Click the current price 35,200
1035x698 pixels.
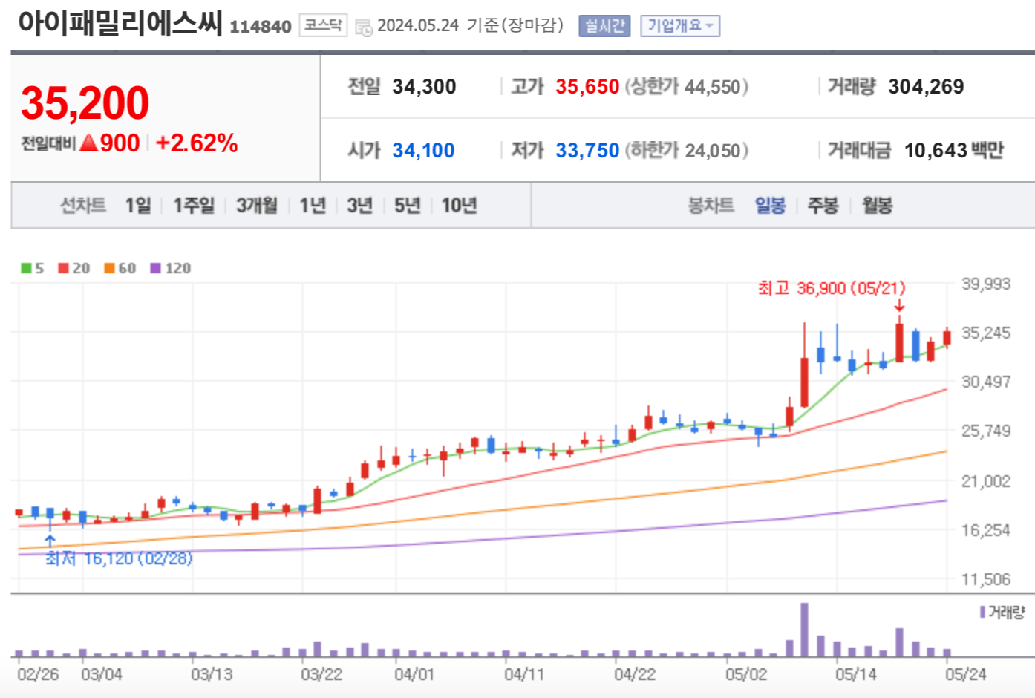pyautogui.click(x=85, y=102)
